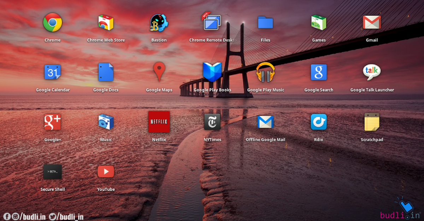
Task: Launch Google Play Music
Action: coord(265,72)
